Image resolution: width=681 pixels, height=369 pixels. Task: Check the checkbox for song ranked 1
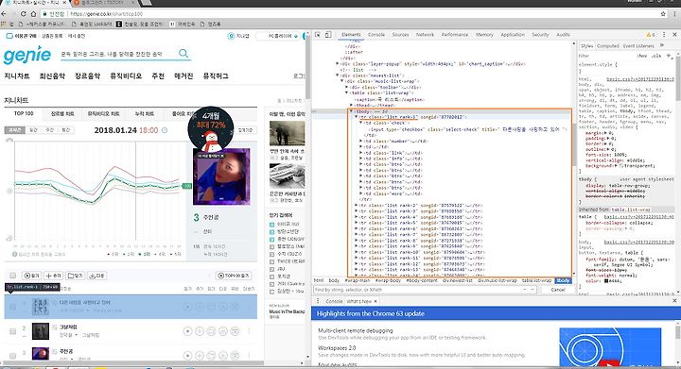coord(12,307)
